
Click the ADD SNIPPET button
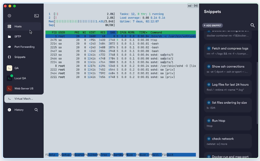click(213, 25)
